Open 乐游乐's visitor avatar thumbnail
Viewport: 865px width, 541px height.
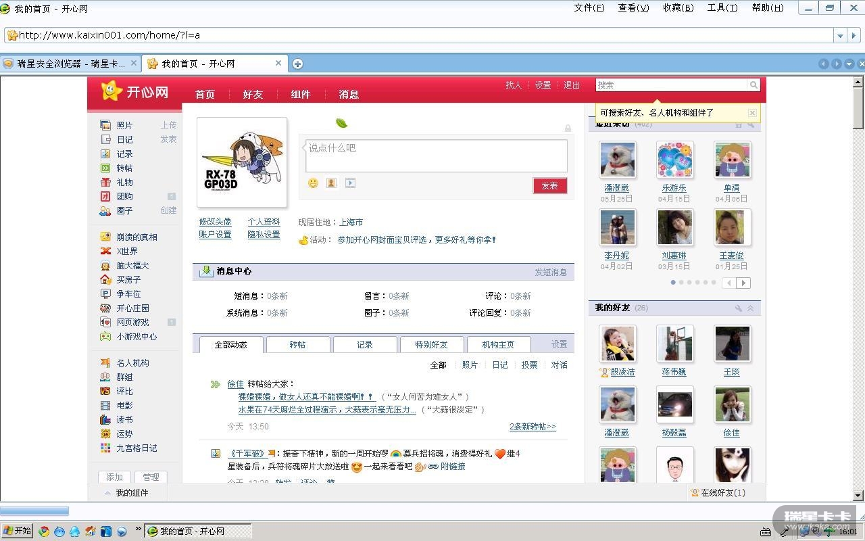[674, 160]
